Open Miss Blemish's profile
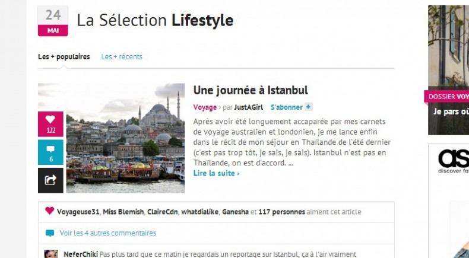469x258 pixels. click(123, 212)
